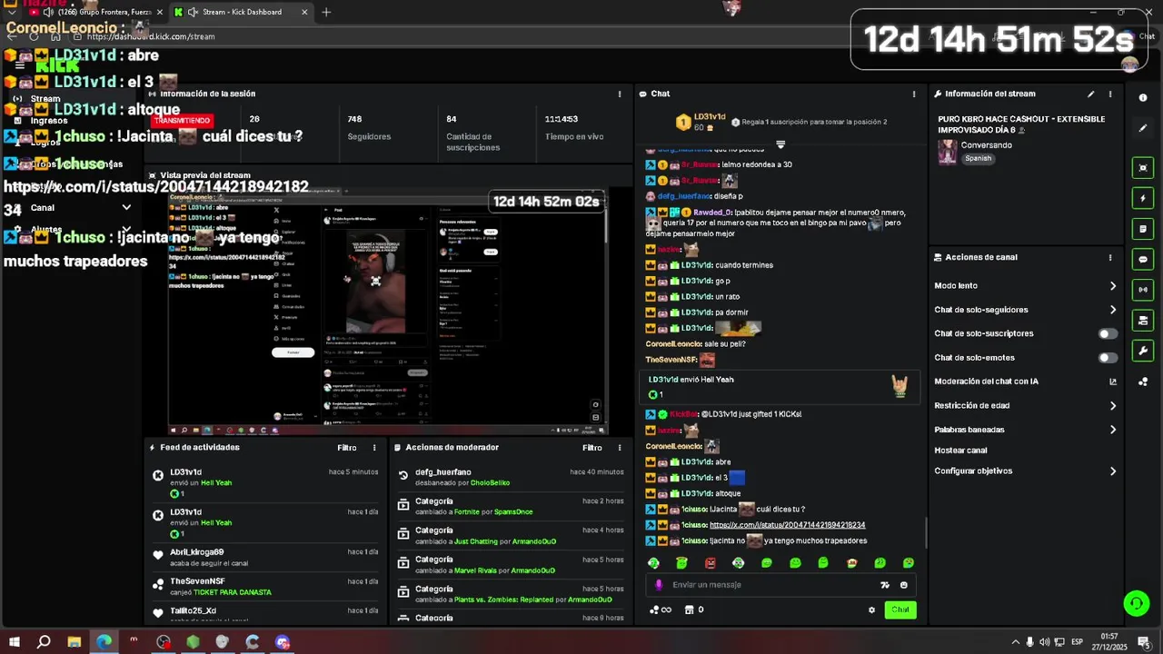Click the translate icon in chat input
Image resolution: width=1163 pixels, height=654 pixels.
click(x=885, y=585)
